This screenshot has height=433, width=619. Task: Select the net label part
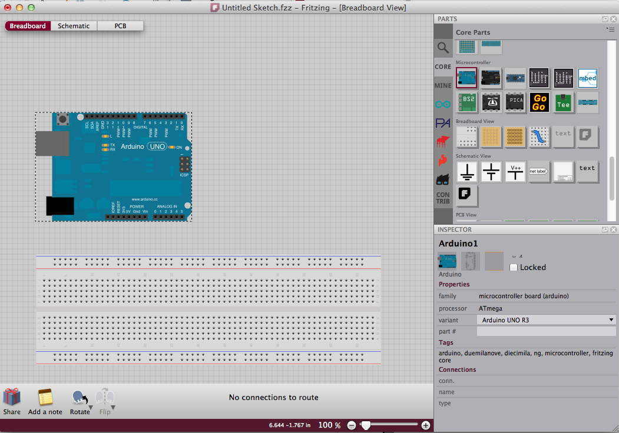point(539,172)
